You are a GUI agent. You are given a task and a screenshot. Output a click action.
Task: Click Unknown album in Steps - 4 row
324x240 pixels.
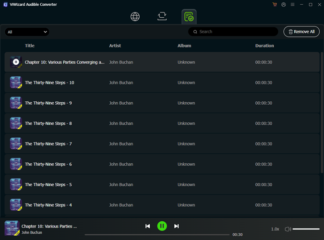(x=186, y=205)
